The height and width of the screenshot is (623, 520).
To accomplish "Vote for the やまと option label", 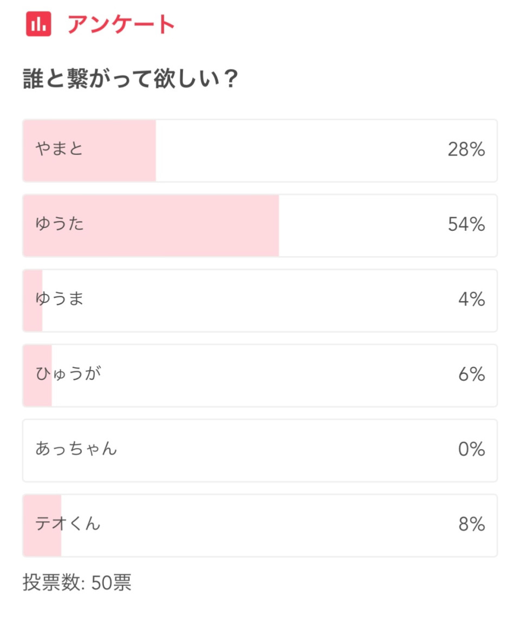I will pyautogui.click(x=59, y=149).
